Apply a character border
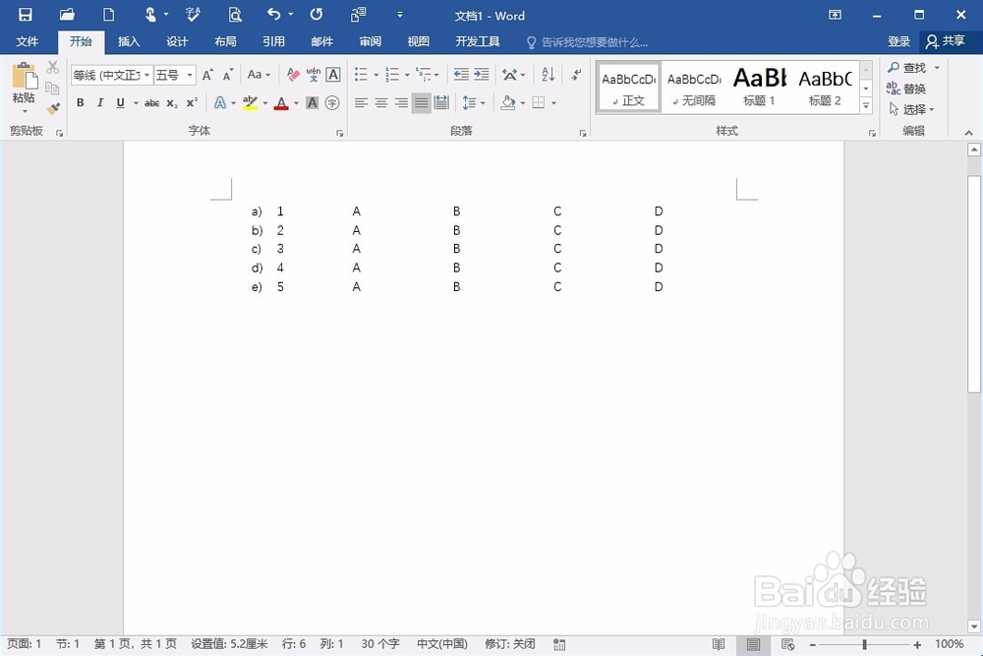The width and height of the screenshot is (983, 656). pos(333,76)
